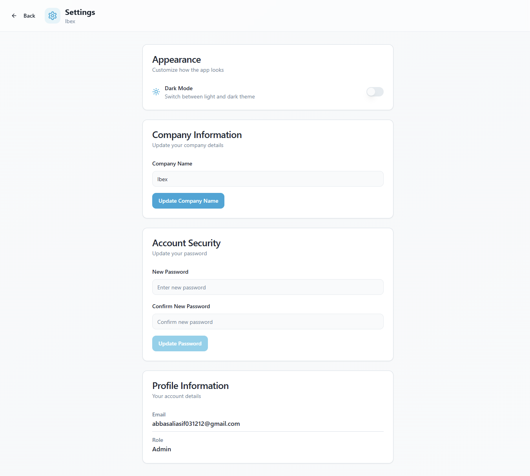Click the back arrow icon
This screenshot has height=476, width=530.
click(x=14, y=15)
